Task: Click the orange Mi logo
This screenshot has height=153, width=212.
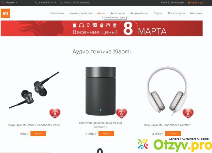Action: 5,13
